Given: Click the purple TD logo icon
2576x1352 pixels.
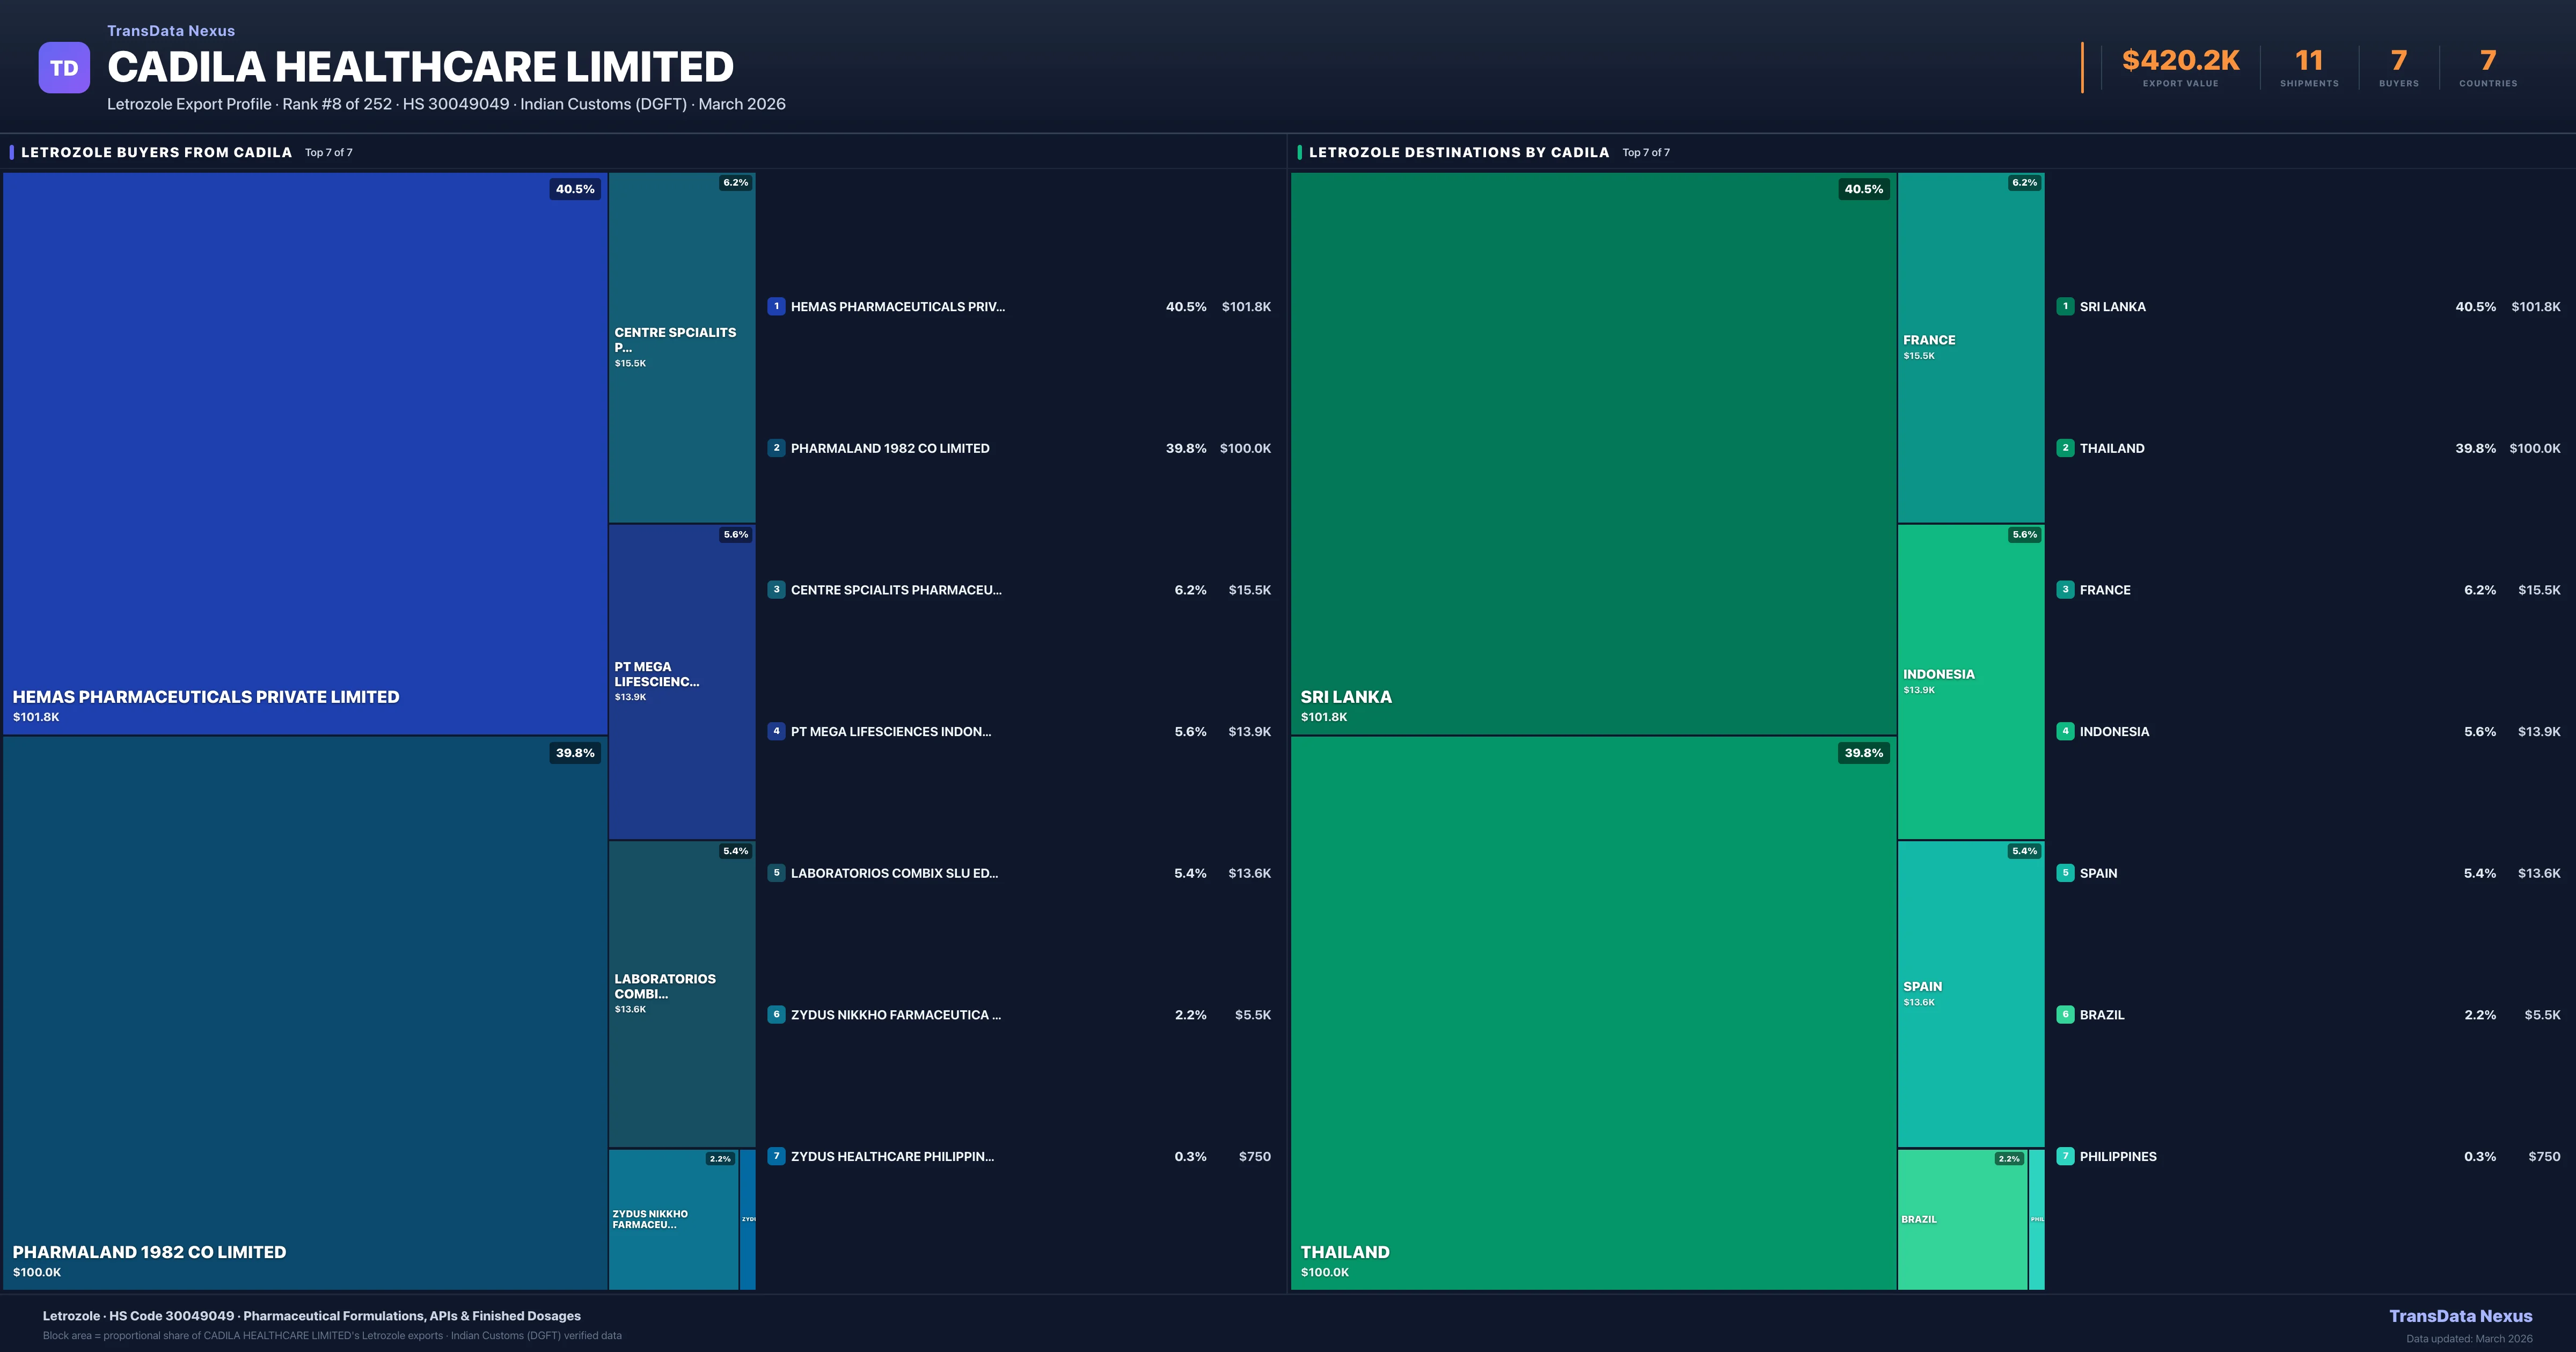Looking at the screenshot, I should tap(64, 68).
